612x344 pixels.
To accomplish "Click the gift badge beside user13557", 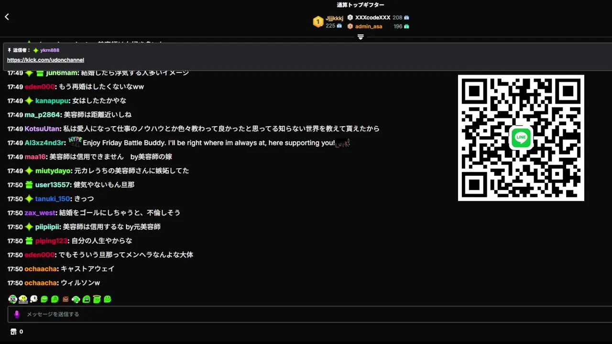I will (29, 185).
